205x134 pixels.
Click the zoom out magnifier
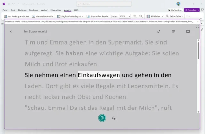click(135, 16)
